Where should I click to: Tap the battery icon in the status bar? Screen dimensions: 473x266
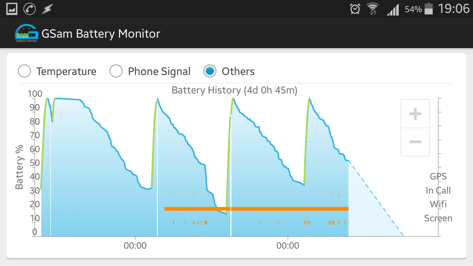coord(429,8)
